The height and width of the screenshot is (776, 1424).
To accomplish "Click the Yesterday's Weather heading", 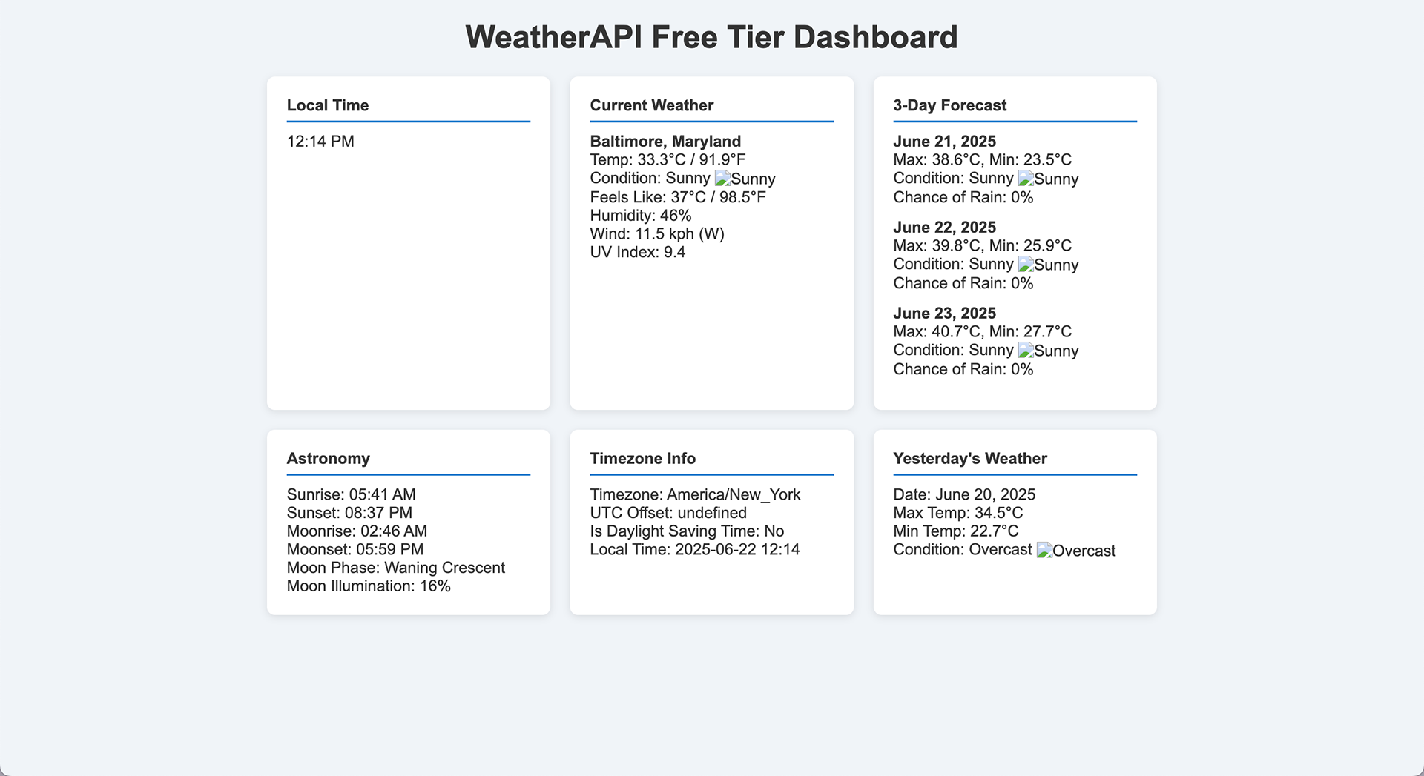I will pyautogui.click(x=969, y=458).
